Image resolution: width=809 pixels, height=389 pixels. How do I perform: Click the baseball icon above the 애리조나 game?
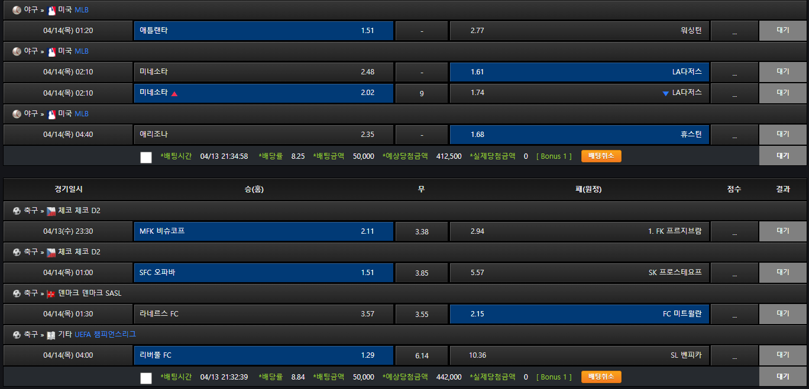click(17, 113)
